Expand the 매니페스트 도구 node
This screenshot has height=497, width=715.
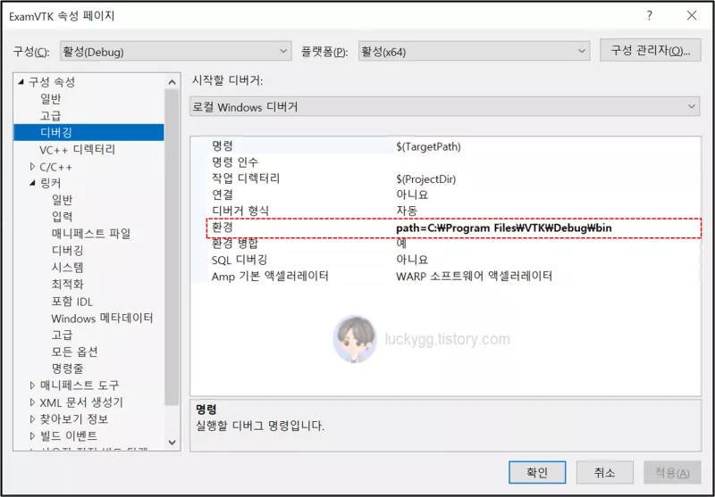(32, 385)
